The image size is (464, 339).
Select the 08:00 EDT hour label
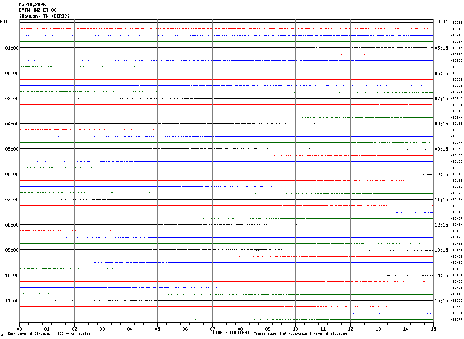12,225
